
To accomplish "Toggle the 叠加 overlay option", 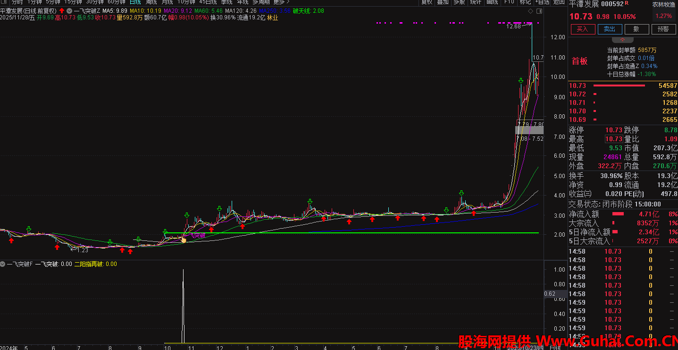I will (x=443, y=2).
